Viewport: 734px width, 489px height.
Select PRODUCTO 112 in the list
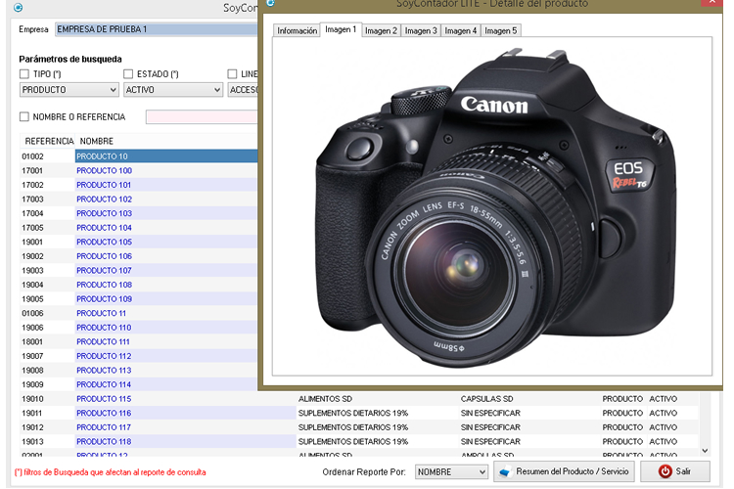(x=104, y=356)
